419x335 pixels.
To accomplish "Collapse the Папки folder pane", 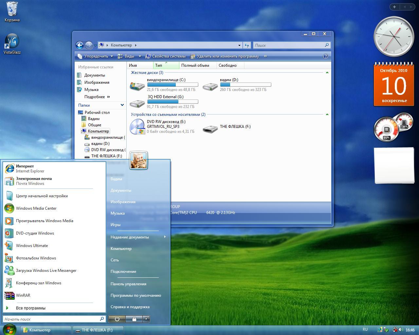I will click(122, 105).
